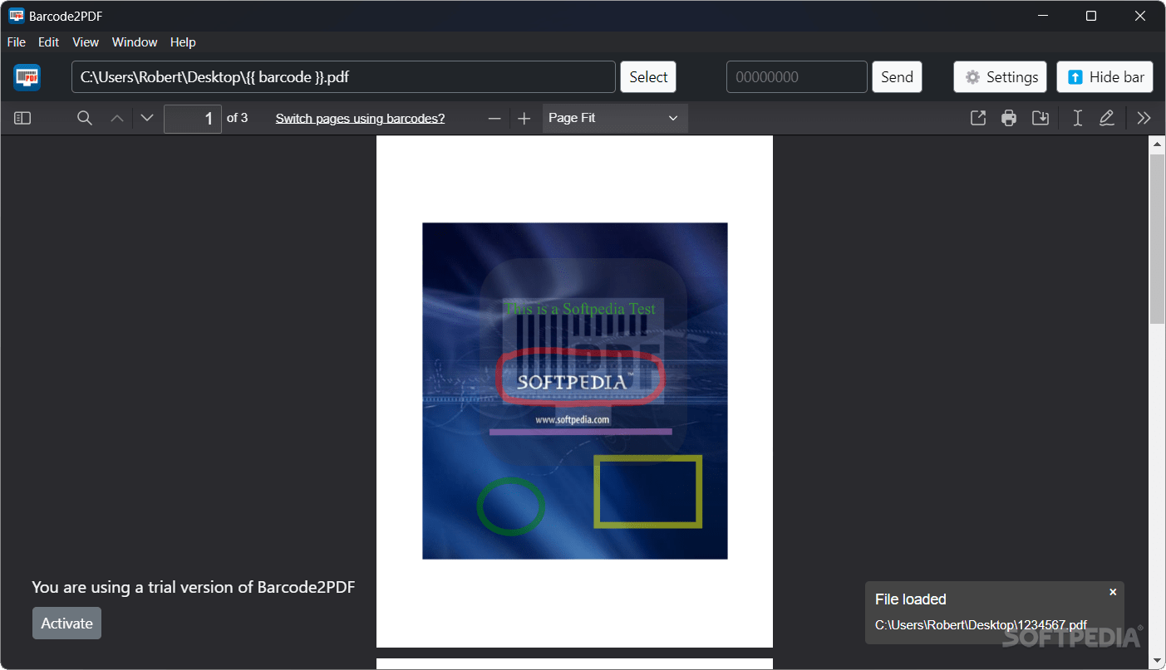The height and width of the screenshot is (670, 1166).
Task: Open the File menu
Action: click(x=17, y=42)
